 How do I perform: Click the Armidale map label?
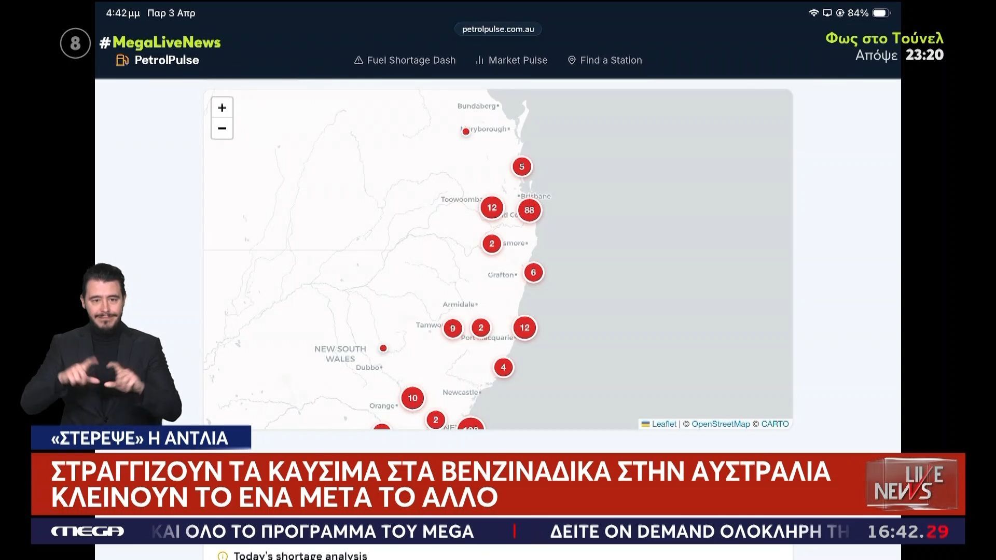(x=460, y=304)
